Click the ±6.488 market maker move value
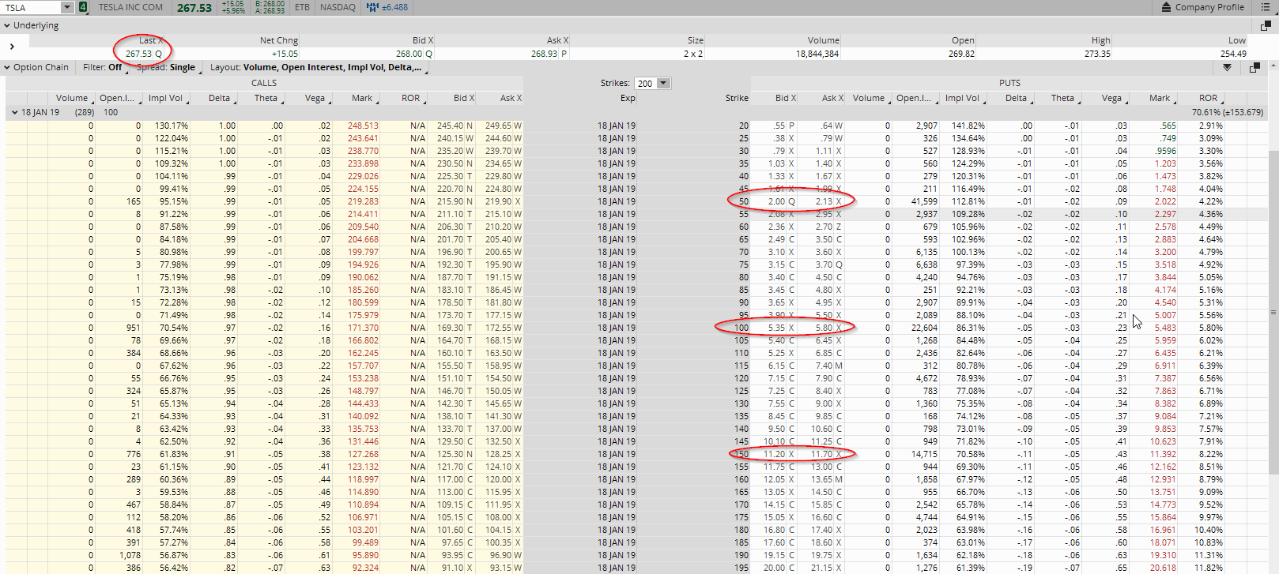Image resolution: width=1279 pixels, height=574 pixels. click(x=394, y=7)
